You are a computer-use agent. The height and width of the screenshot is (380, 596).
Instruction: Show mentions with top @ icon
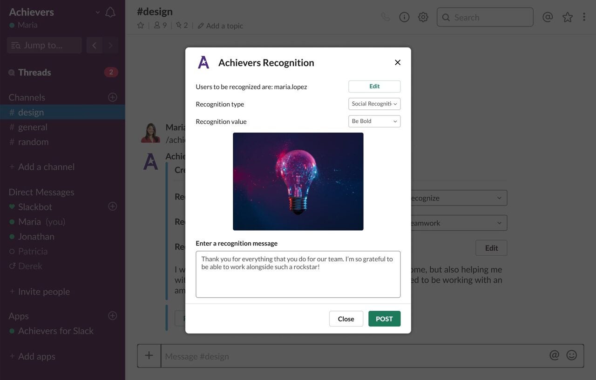(548, 17)
